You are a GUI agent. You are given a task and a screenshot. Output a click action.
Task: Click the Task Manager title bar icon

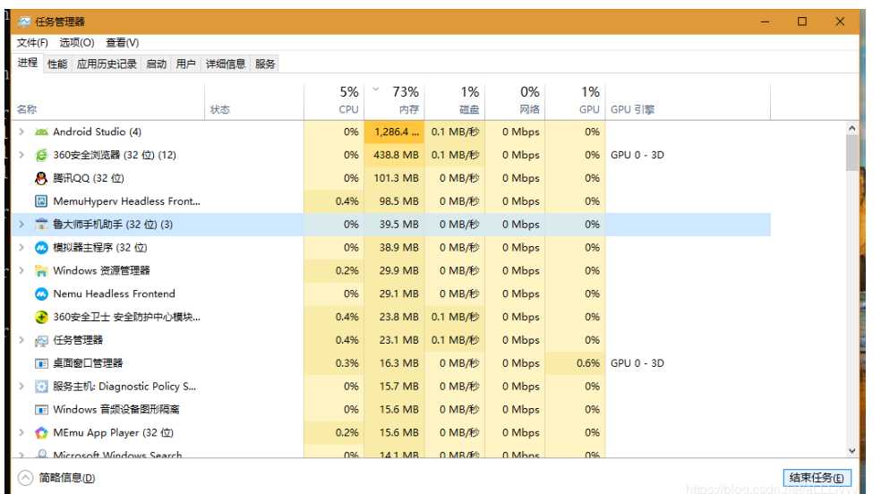pos(24,21)
